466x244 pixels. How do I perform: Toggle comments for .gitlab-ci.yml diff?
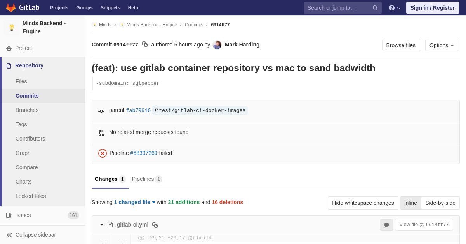[x=386, y=225]
